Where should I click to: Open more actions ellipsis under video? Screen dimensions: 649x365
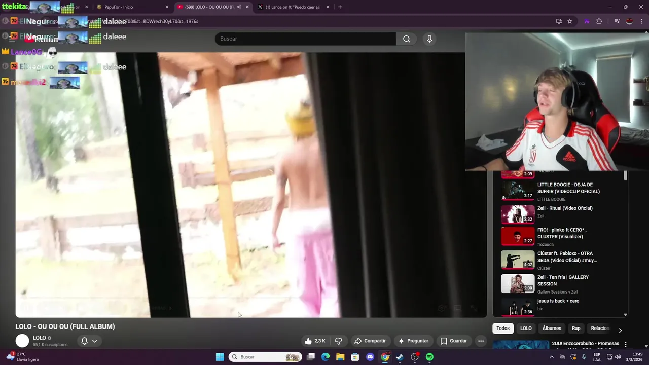pyautogui.click(x=481, y=341)
